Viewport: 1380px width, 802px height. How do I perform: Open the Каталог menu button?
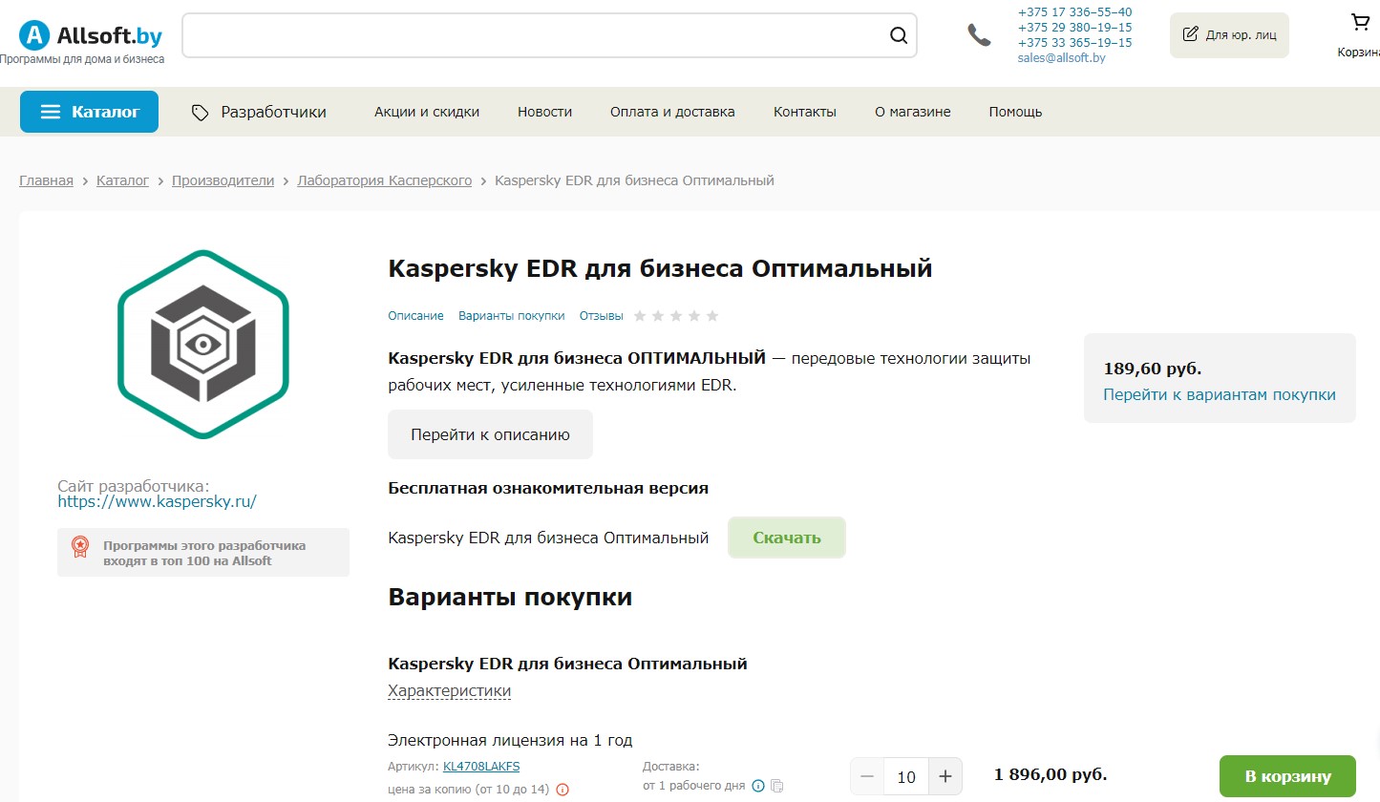tap(90, 112)
